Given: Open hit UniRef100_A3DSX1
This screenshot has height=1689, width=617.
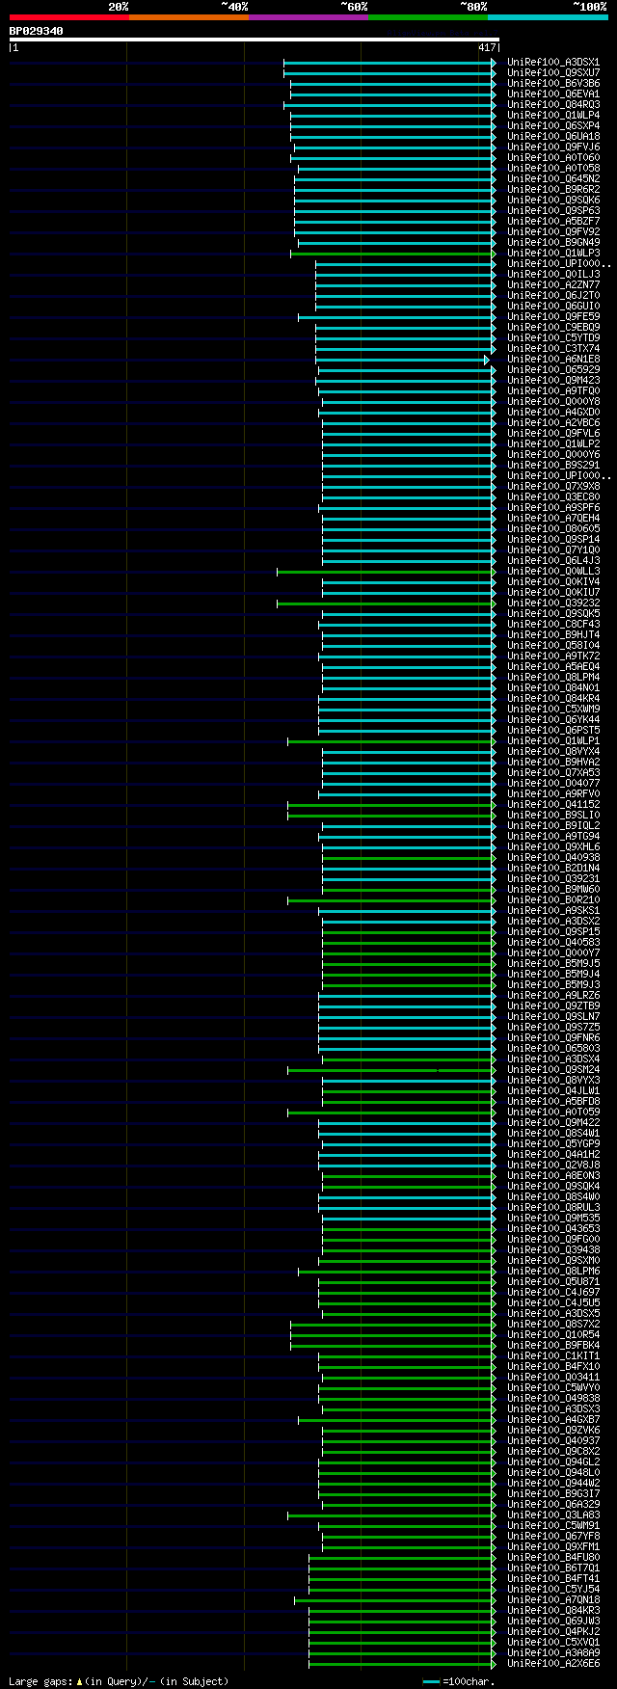Looking at the screenshot, I should [x=553, y=63].
